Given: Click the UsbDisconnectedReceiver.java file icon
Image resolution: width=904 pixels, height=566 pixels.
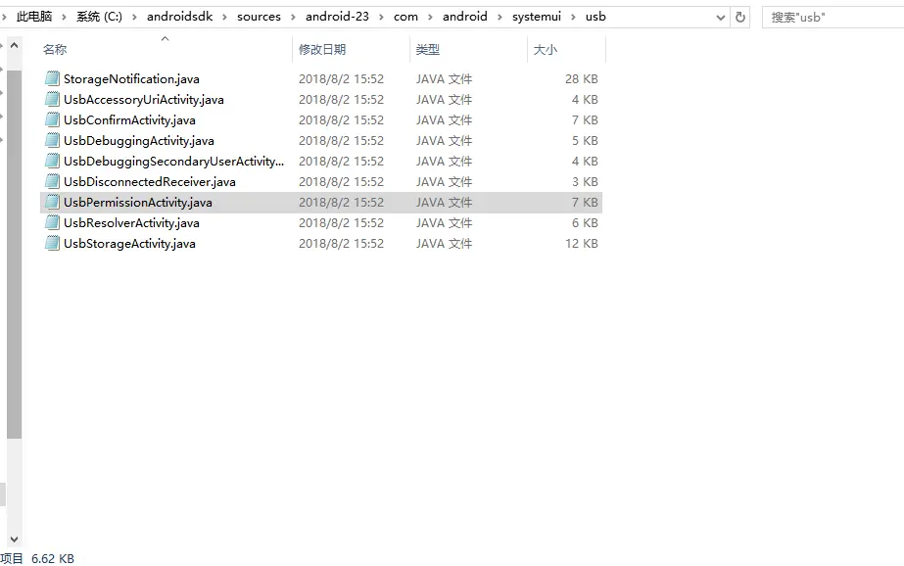Looking at the screenshot, I should [52, 181].
